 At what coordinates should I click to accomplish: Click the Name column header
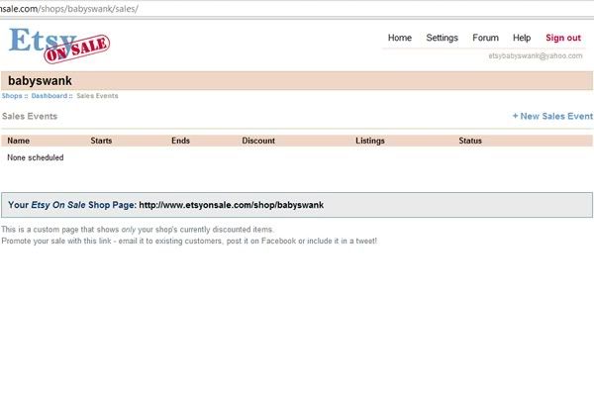19,141
